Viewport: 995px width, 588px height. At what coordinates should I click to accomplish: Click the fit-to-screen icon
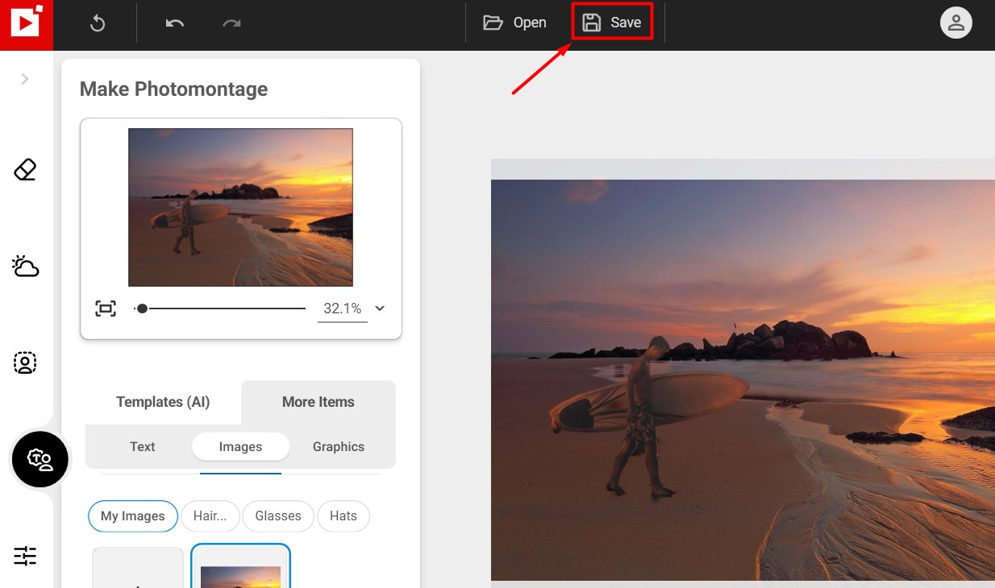(x=106, y=308)
